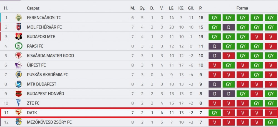Screen dimensions: 278x127
Task: Click the Paksi FC green crest
Action: (18, 46)
